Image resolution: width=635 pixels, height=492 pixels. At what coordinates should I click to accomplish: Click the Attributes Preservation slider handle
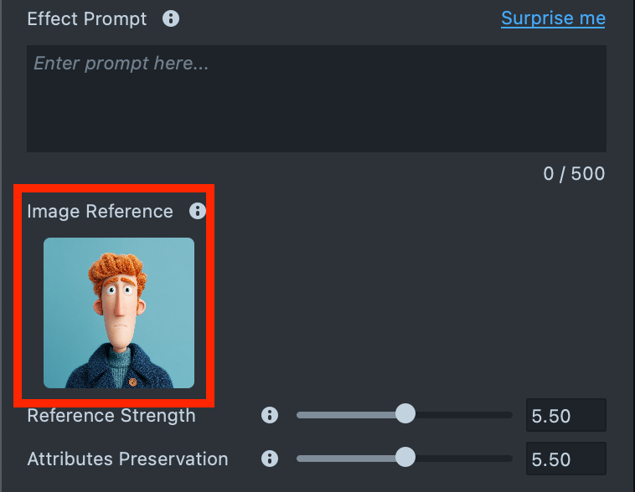click(405, 458)
